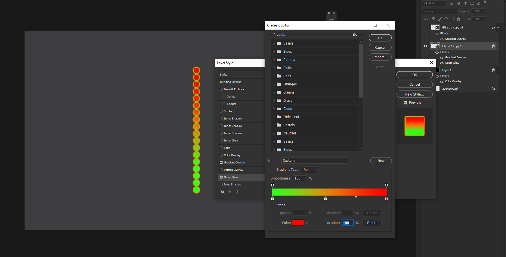Click the Lock all icon
This screenshot has height=257, width=506.
459,19
